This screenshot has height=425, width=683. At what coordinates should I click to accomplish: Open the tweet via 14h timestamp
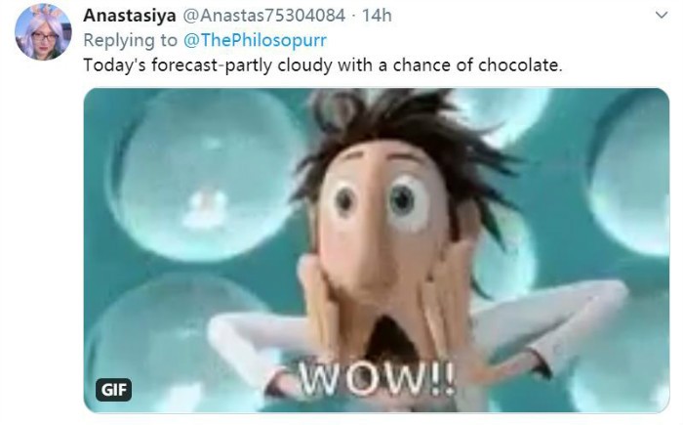click(x=378, y=16)
